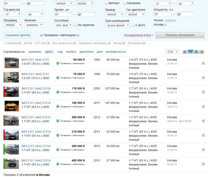
Task: Open the Наличие dropdown
Action: [34, 25]
